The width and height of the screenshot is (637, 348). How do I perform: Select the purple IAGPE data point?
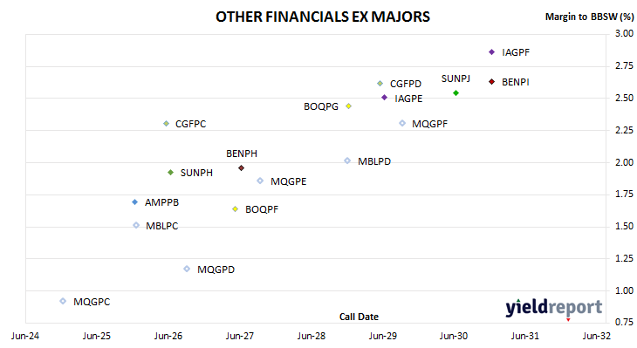tap(384, 98)
